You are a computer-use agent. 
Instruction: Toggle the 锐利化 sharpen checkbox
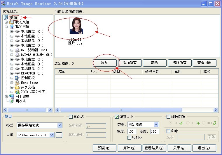(x=130, y=138)
